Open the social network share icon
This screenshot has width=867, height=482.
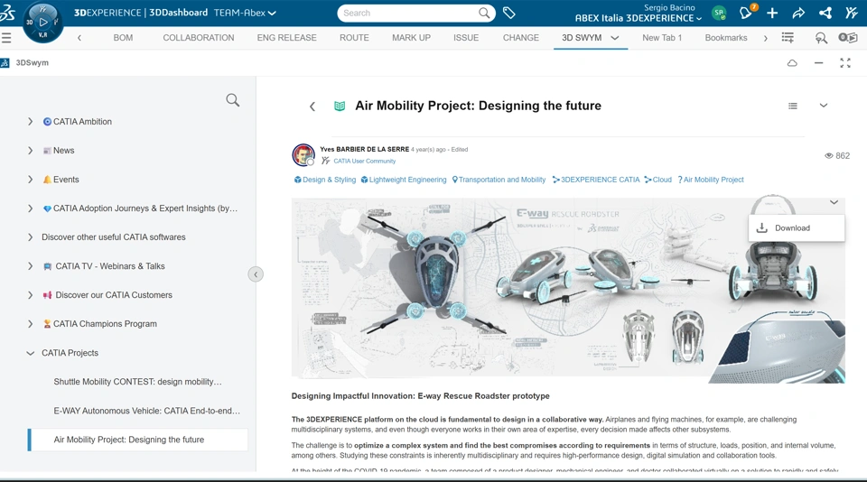[825, 13]
